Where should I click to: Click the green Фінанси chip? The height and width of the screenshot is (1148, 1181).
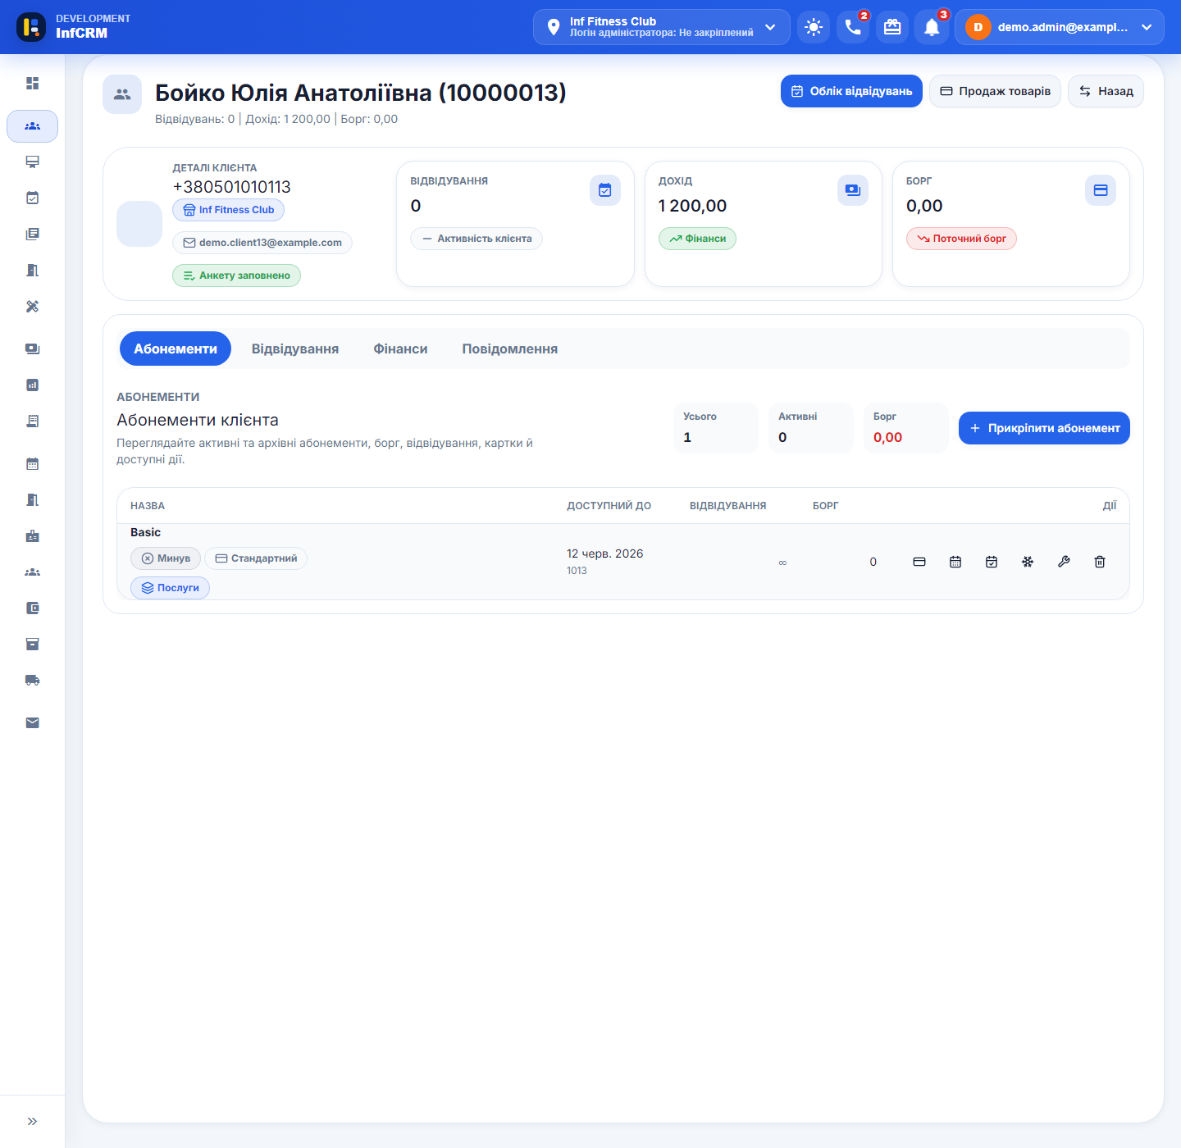point(697,239)
